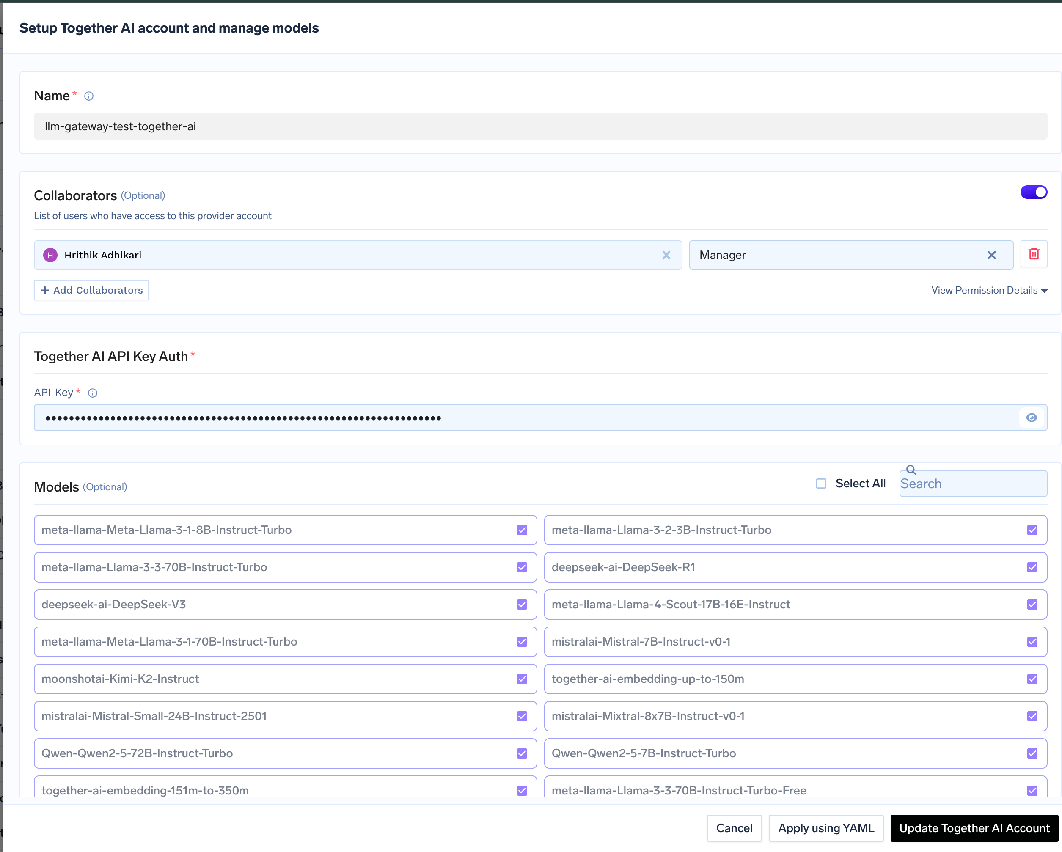Check the Select All checkbox
The image size is (1062, 852).
821,484
